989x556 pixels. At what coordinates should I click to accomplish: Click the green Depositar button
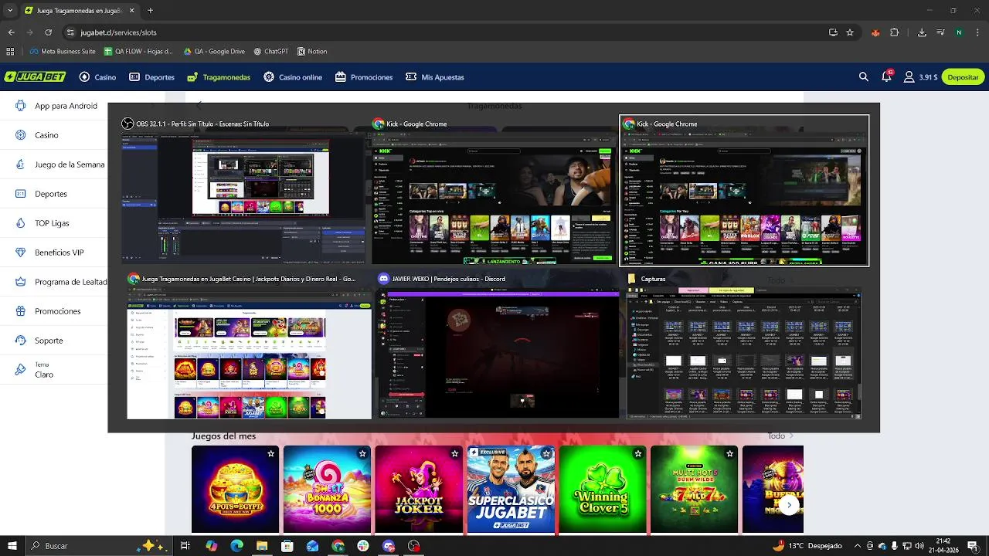tap(963, 77)
